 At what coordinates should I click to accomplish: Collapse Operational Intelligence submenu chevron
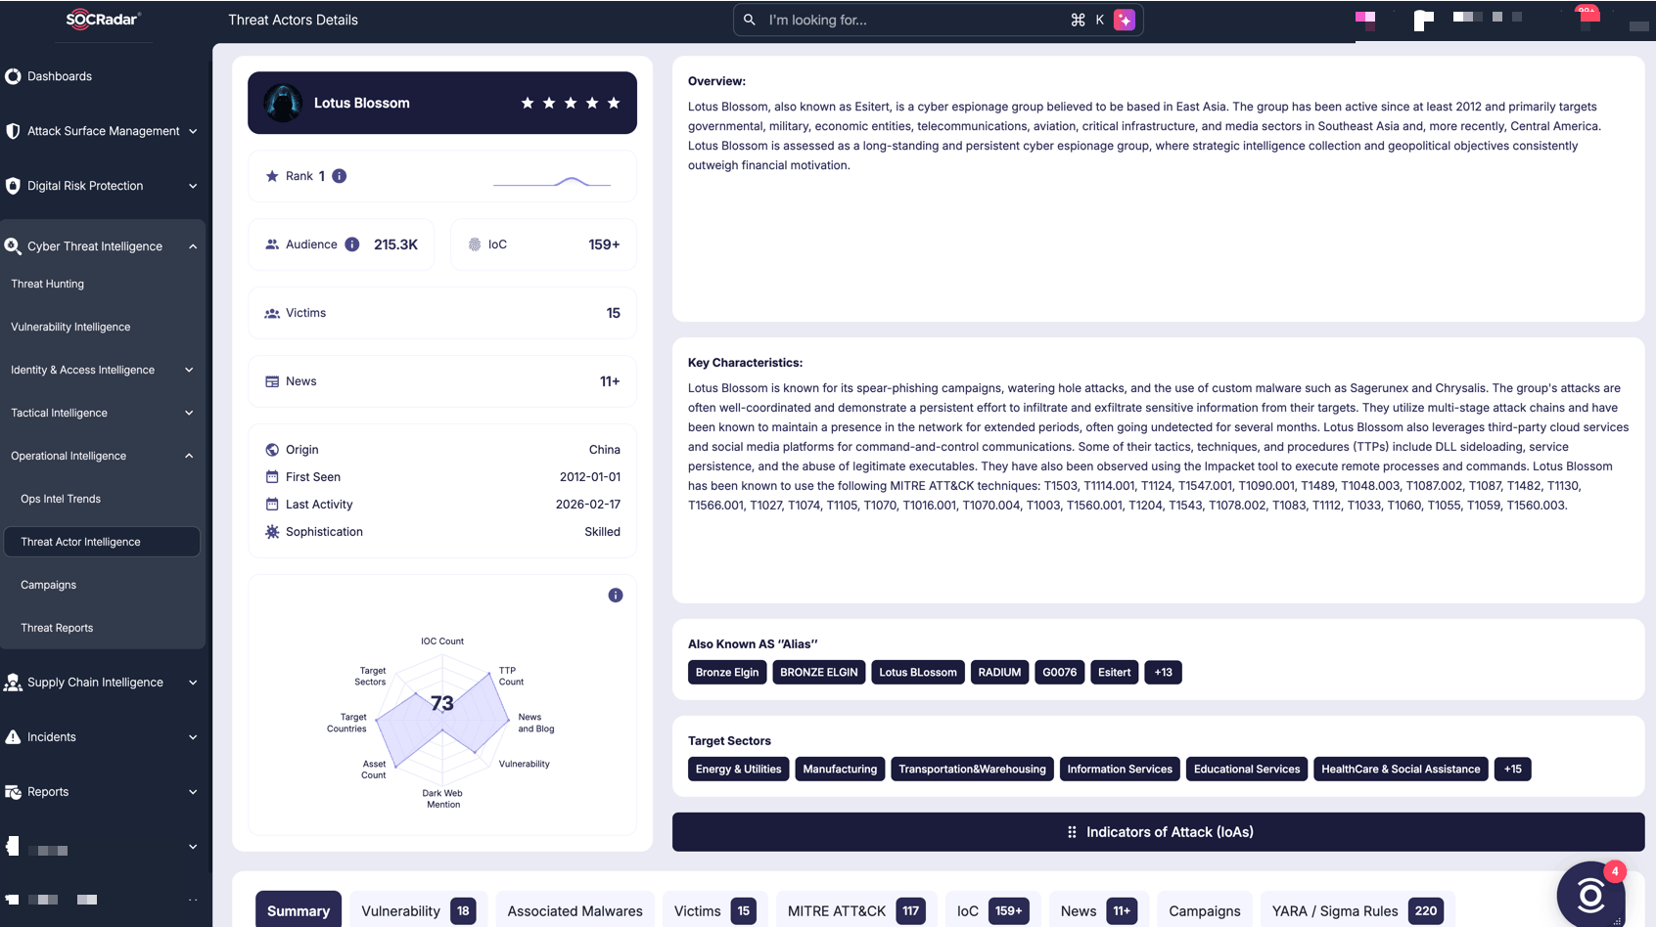point(189,456)
